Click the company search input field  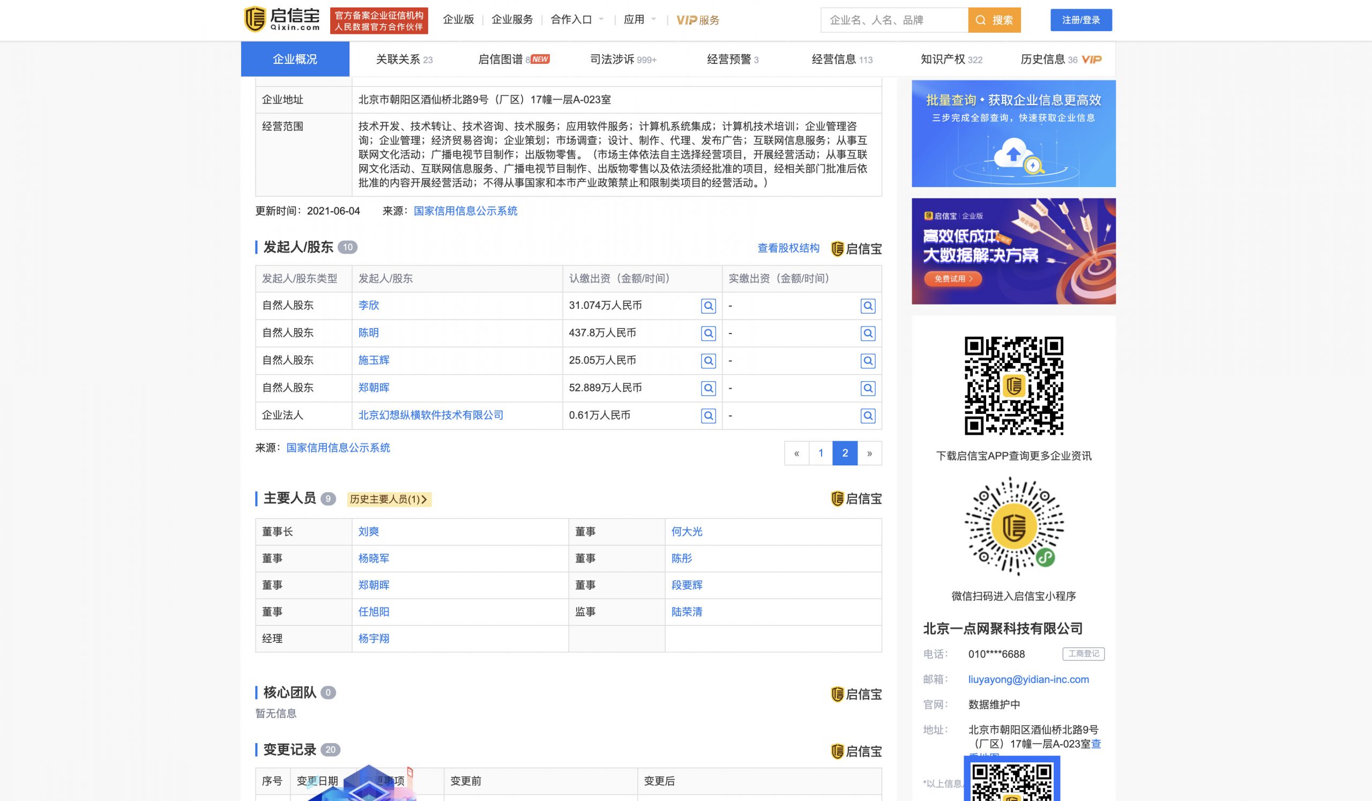893,20
